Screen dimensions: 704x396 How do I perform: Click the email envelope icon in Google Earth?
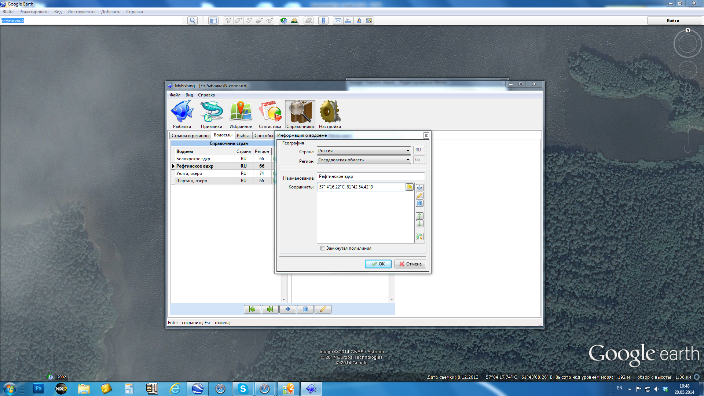(338, 21)
